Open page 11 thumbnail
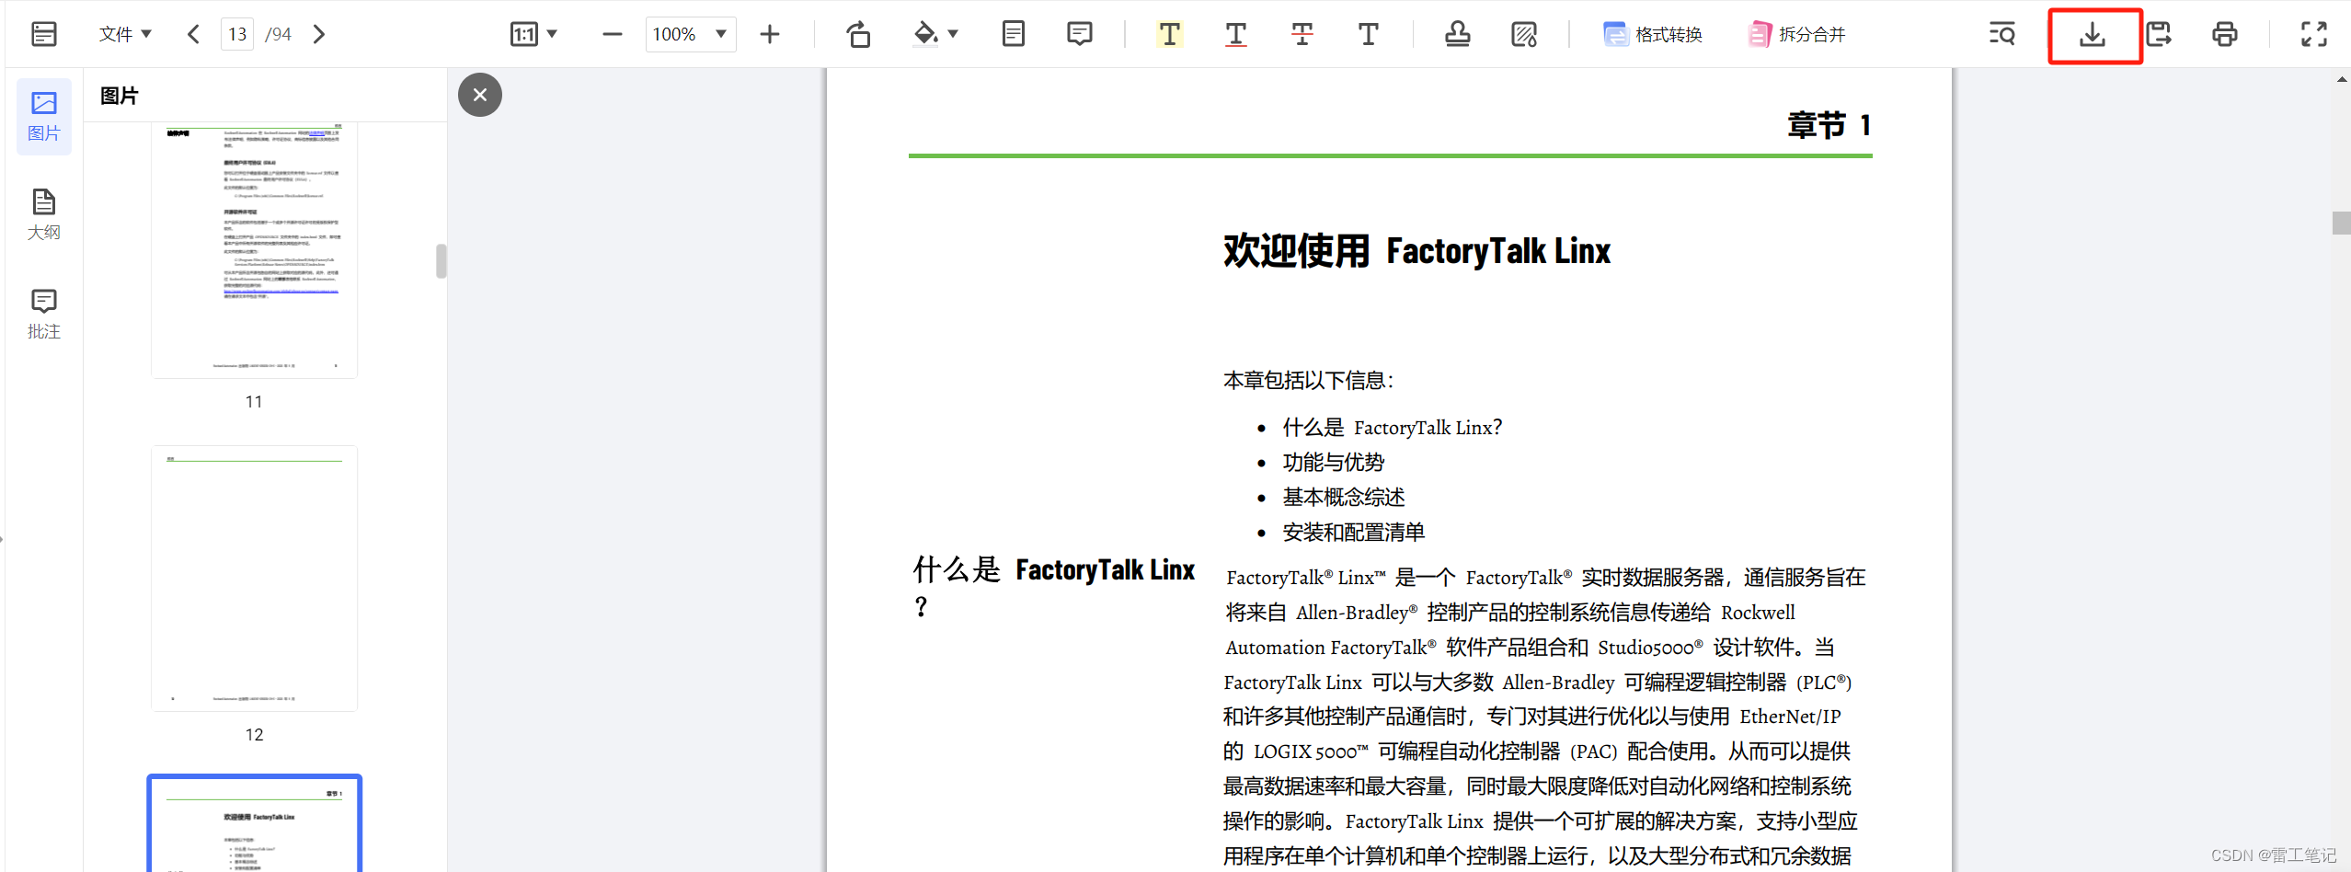The width and height of the screenshot is (2351, 872). pyautogui.click(x=254, y=249)
